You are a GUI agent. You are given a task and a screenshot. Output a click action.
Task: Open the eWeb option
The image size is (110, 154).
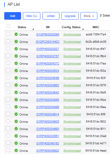pos(51,16)
